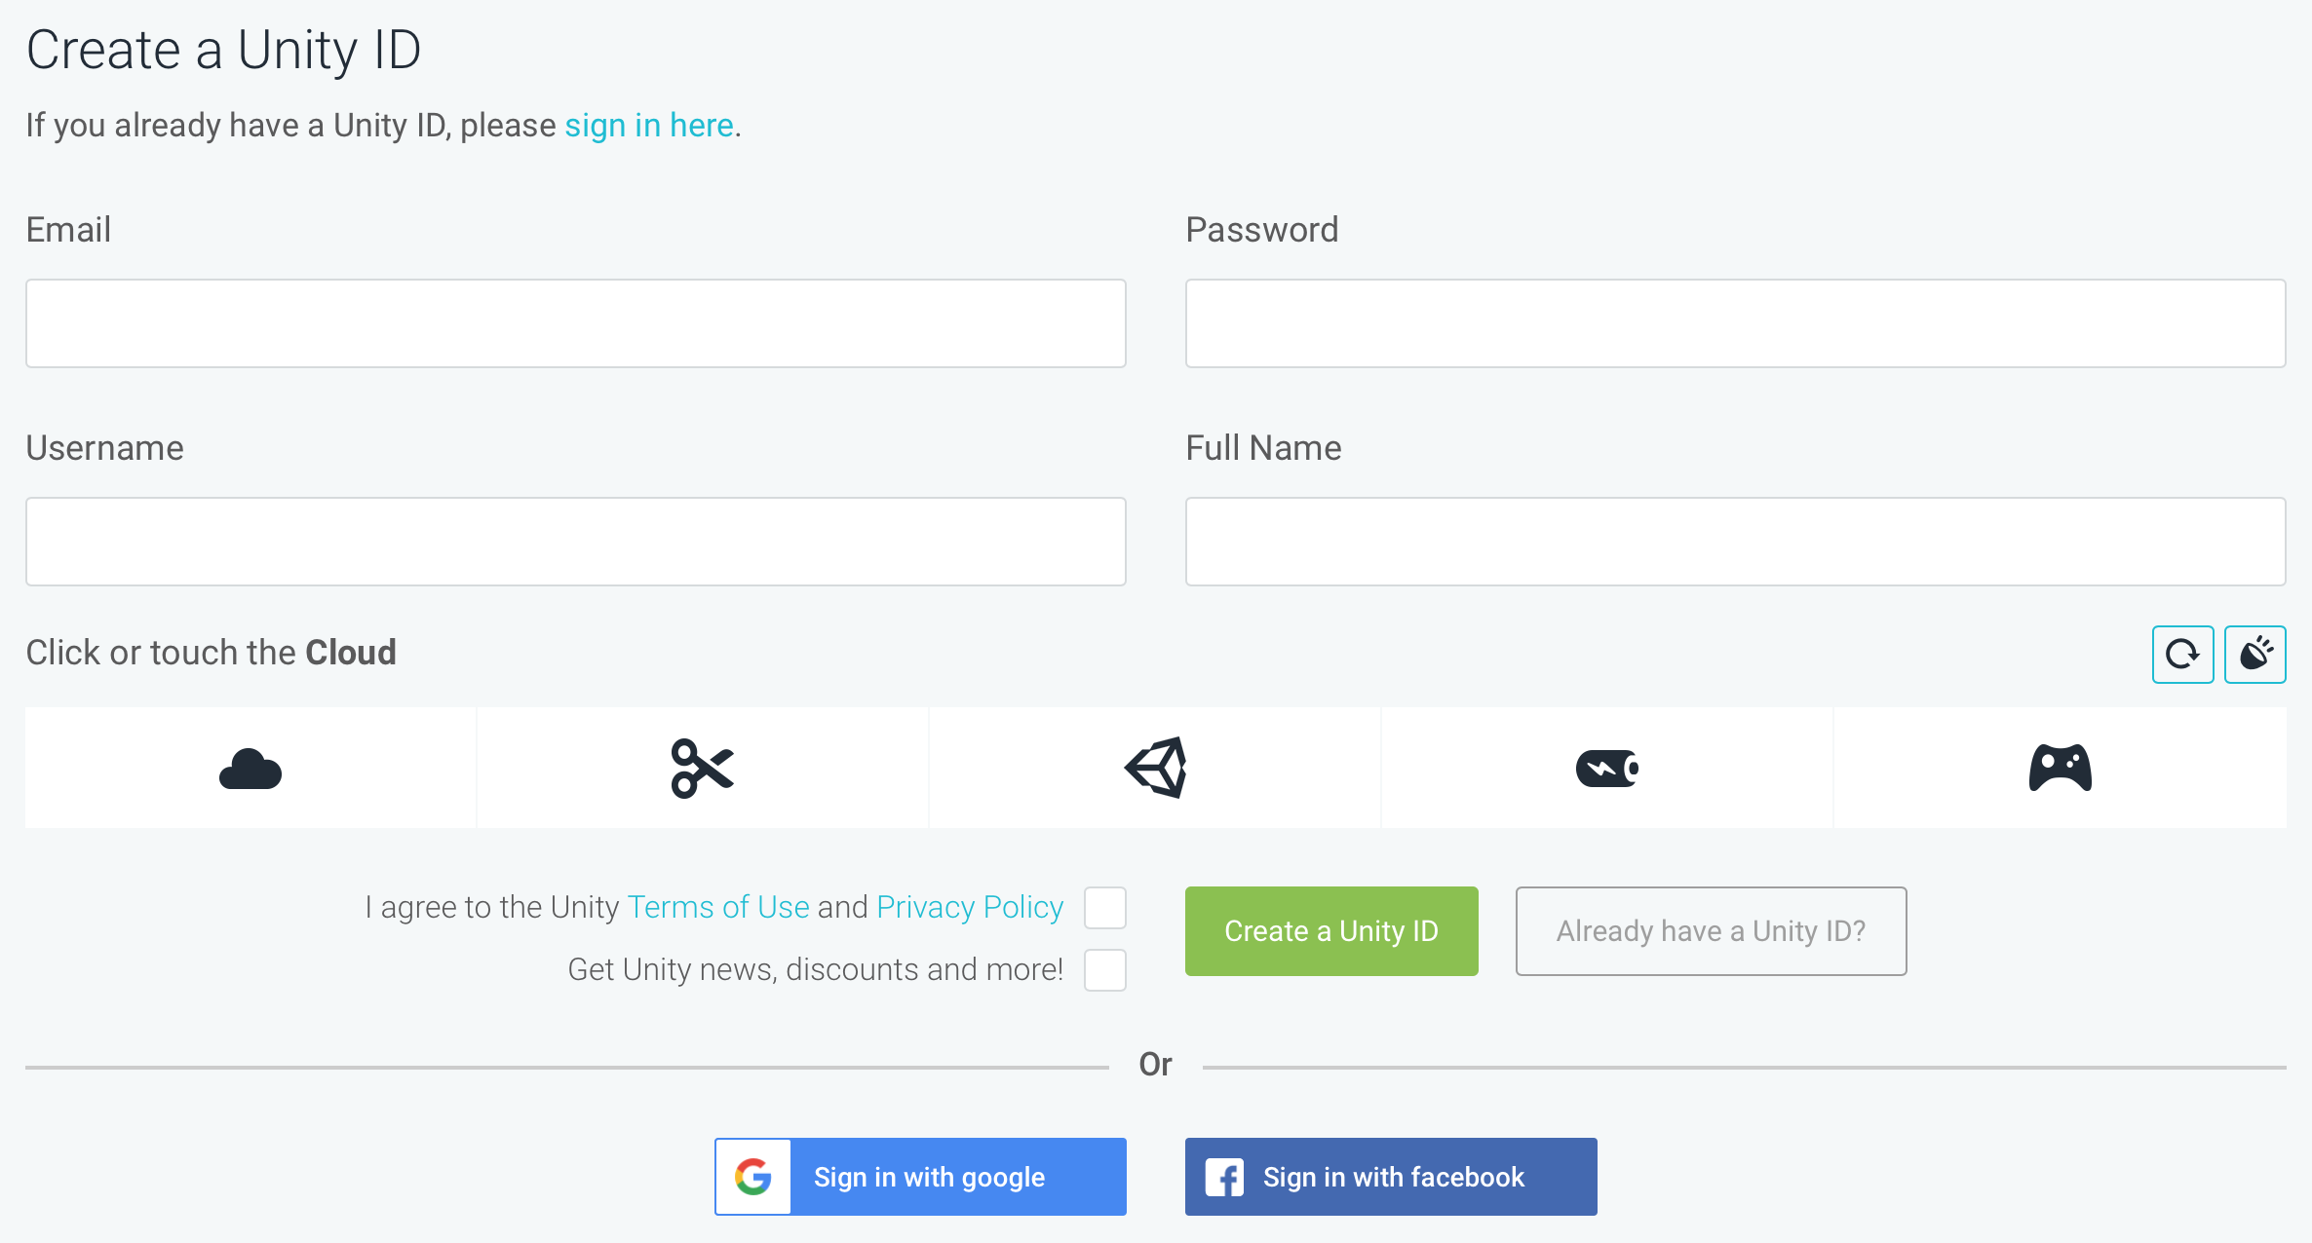
Task: Switch to audio captcha mode
Action: pos(2254,654)
